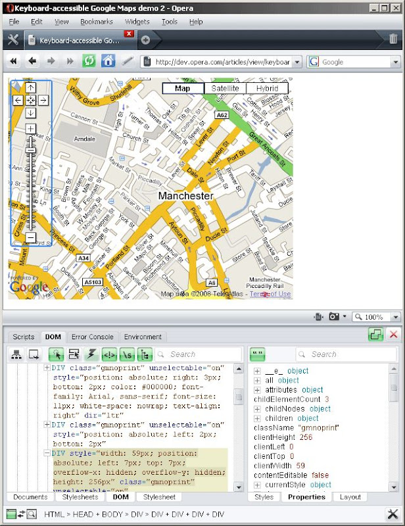
Task: Open Dragonfly settings crossed-tools icon
Action: click(x=393, y=514)
